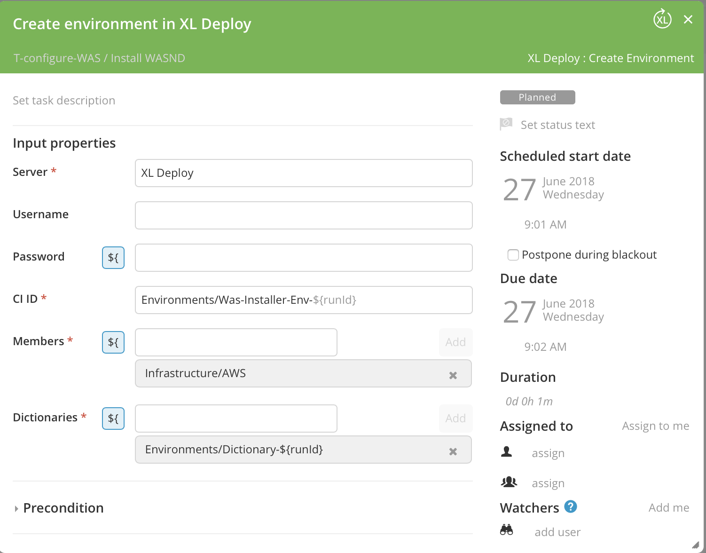The width and height of the screenshot is (706, 553).
Task: Open the scheduled start date picker
Action: click(554, 189)
